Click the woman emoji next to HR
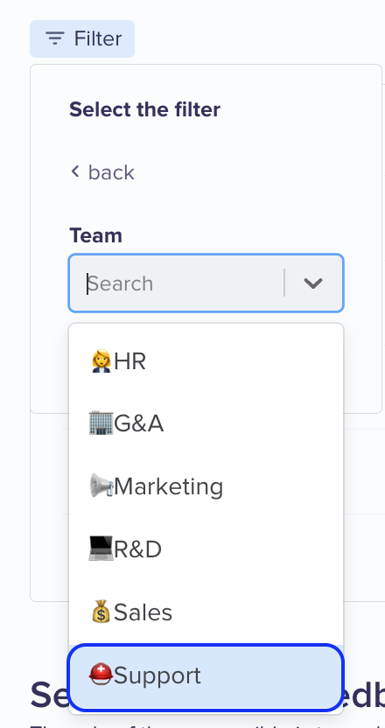 point(101,361)
